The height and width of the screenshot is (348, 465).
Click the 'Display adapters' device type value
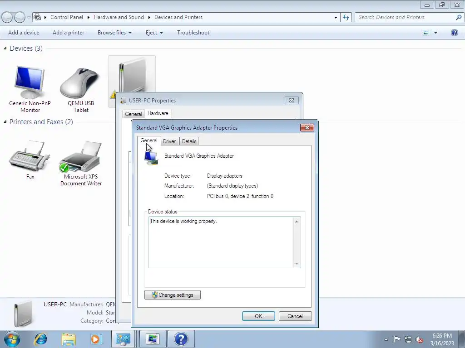[x=224, y=176]
